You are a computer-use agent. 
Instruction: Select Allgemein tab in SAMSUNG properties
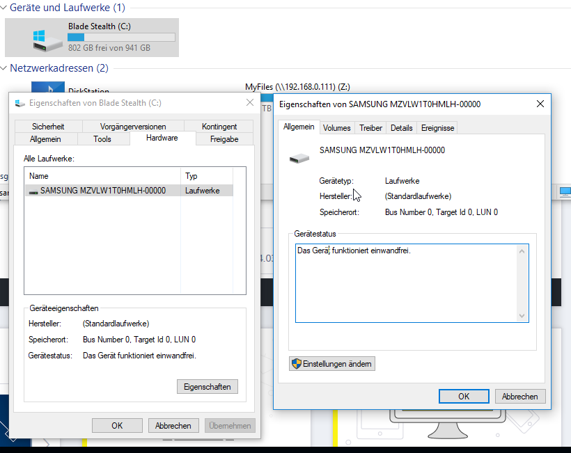(x=299, y=127)
